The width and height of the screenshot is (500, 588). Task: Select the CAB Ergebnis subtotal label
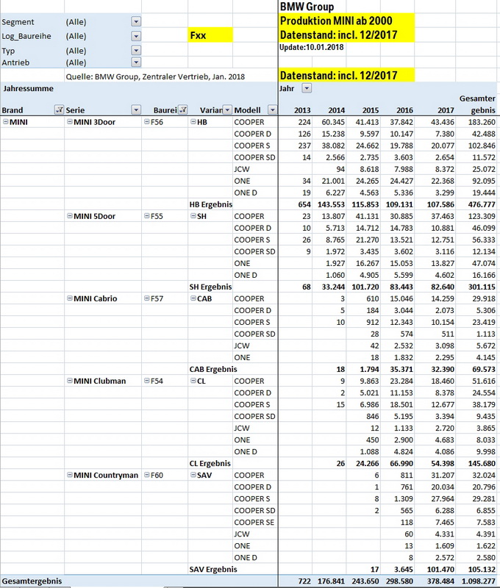[213, 370]
